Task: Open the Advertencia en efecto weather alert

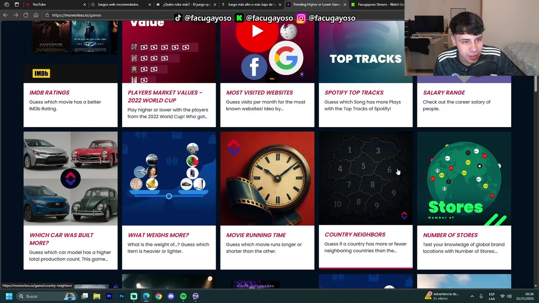Action: (442, 296)
